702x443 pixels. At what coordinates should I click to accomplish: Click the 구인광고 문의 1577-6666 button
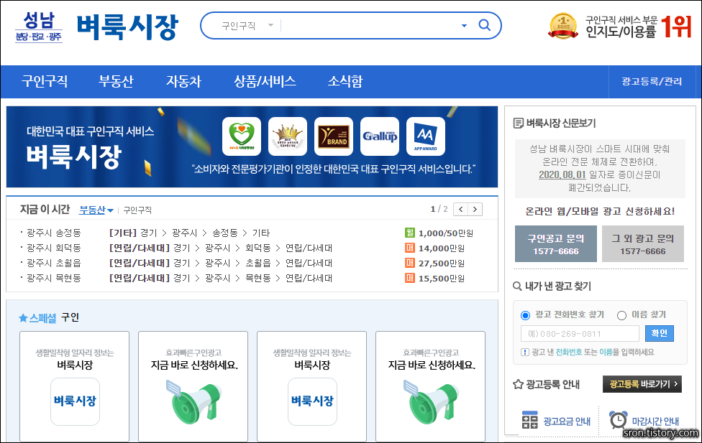[555, 243]
